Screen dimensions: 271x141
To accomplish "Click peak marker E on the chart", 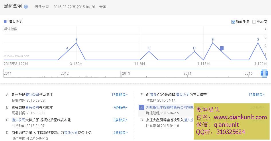I will [212, 43].
